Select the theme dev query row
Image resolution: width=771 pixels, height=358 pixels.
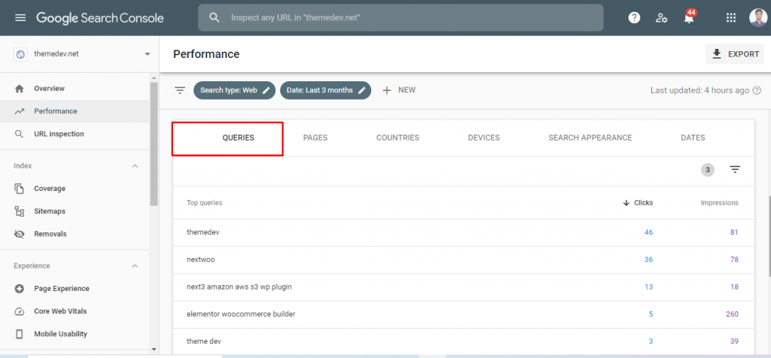click(464, 341)
